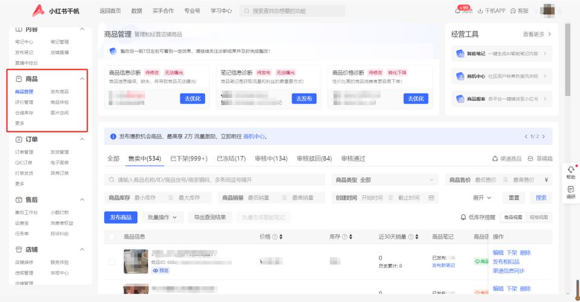Click the 预览 eye preview on first product

tap(160, 271)
